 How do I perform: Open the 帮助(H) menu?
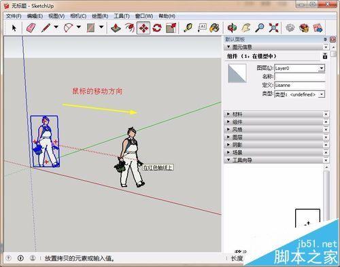pos(167,16)
